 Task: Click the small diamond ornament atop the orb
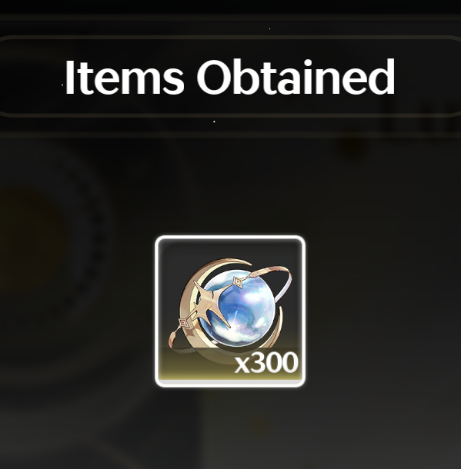pyautogui.click(x=237, y=281)
